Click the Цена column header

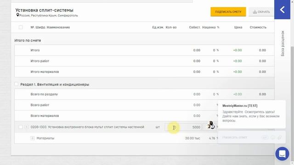point(238,27)
